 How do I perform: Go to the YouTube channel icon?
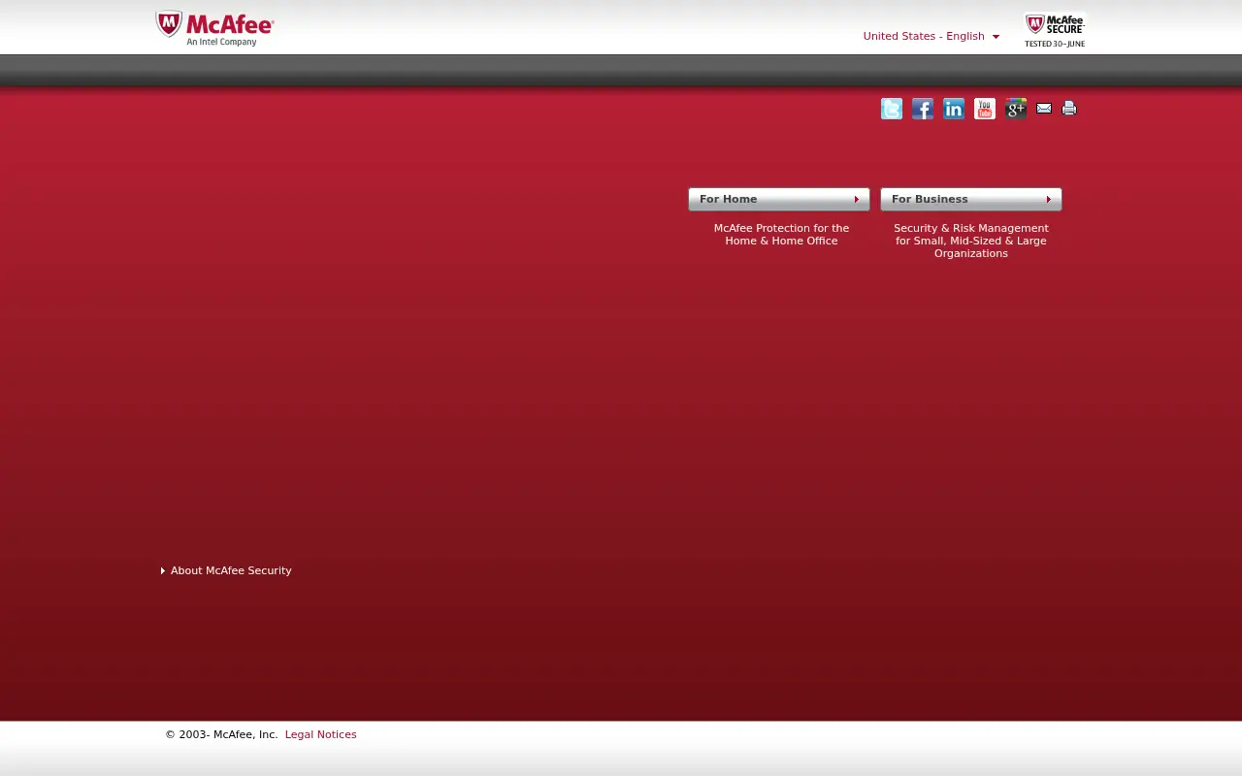(985, 109)
